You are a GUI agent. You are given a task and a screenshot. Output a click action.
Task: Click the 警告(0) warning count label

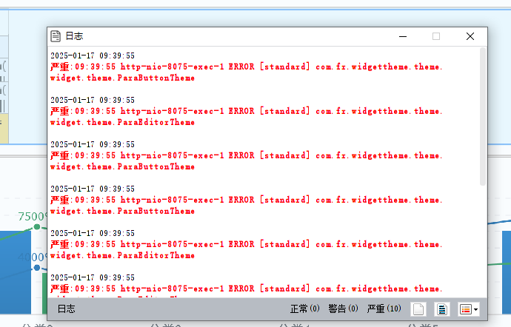(343, 309)
